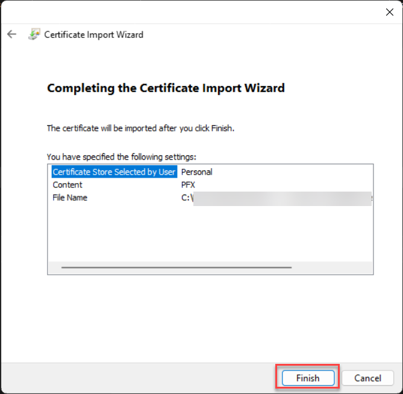Screen dimensions: 403x394
Task: Click the Personal store value
Action: click(196, 172)
